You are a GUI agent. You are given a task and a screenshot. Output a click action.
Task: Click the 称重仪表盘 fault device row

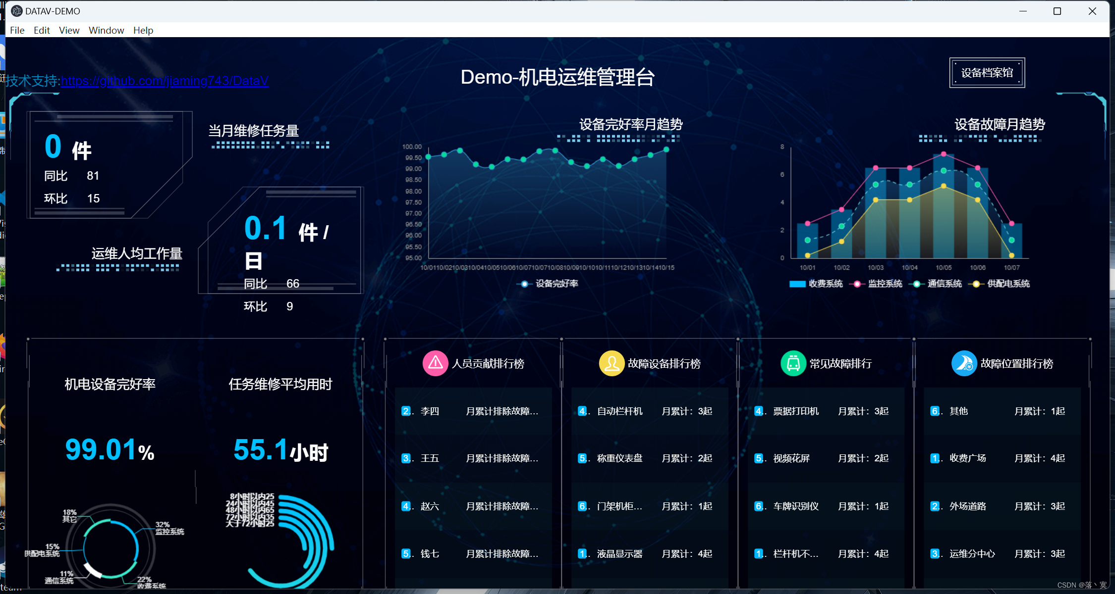(x=650, y=458)
